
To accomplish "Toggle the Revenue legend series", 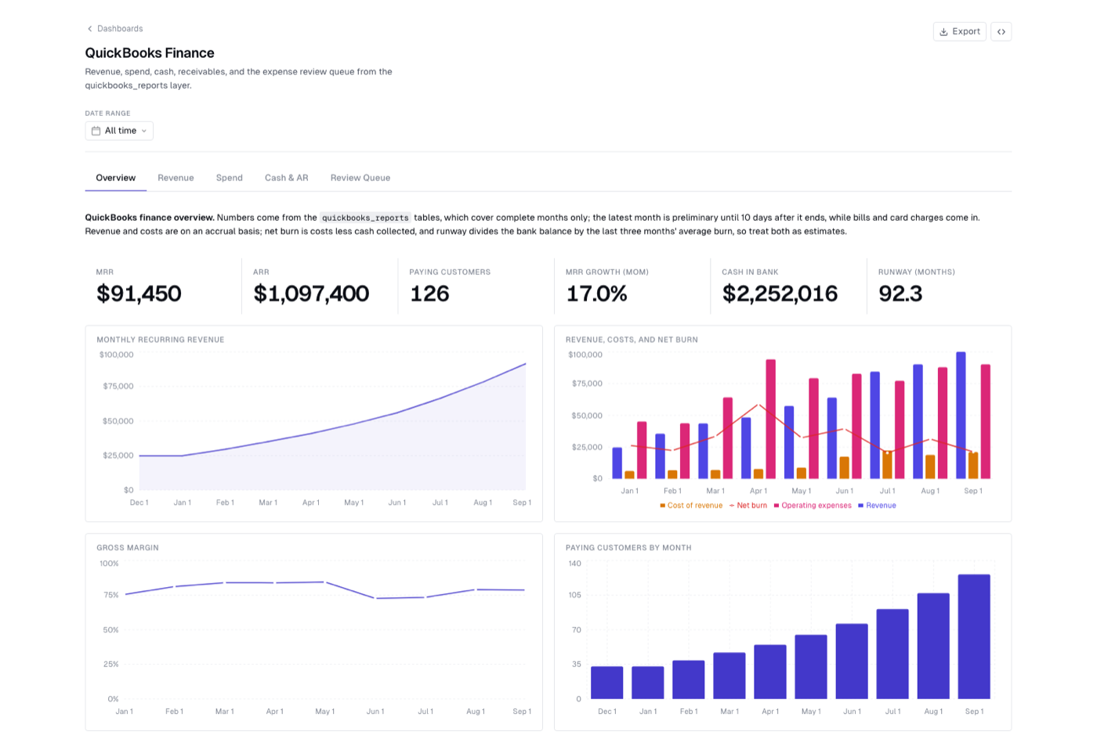I will [x=878, y=506].
